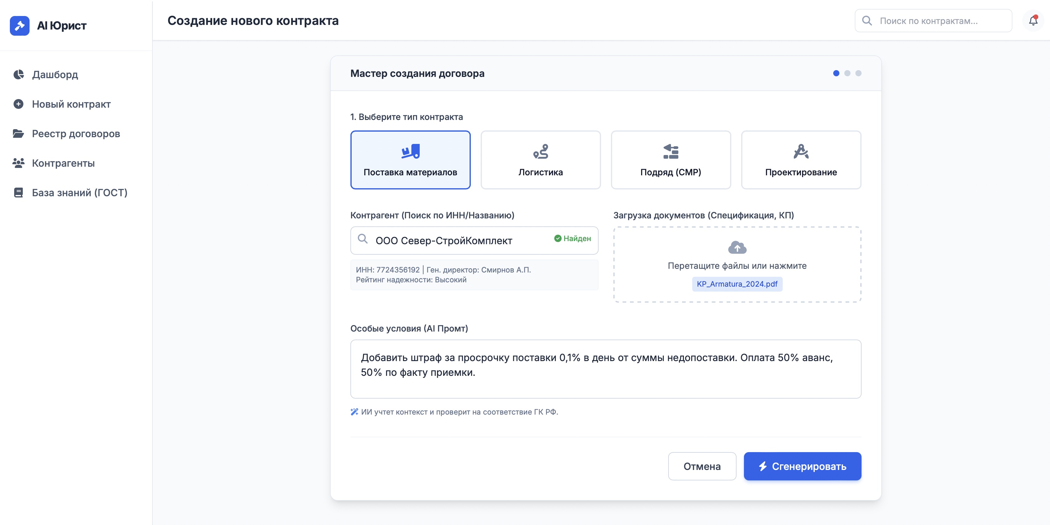Click the Найден status label
Screen dimensions: 1050x525
point(577,238)
